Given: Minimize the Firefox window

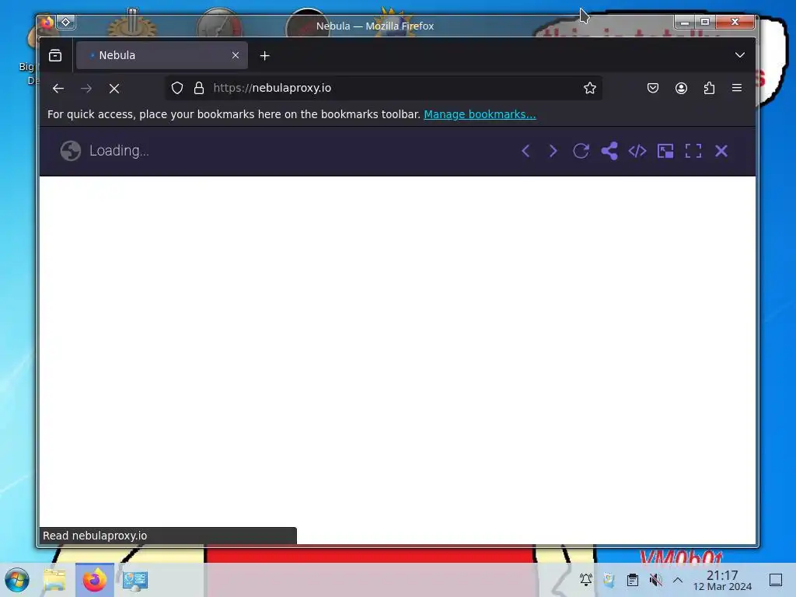Looking at the screenshot, I should (x=684, y=22).
